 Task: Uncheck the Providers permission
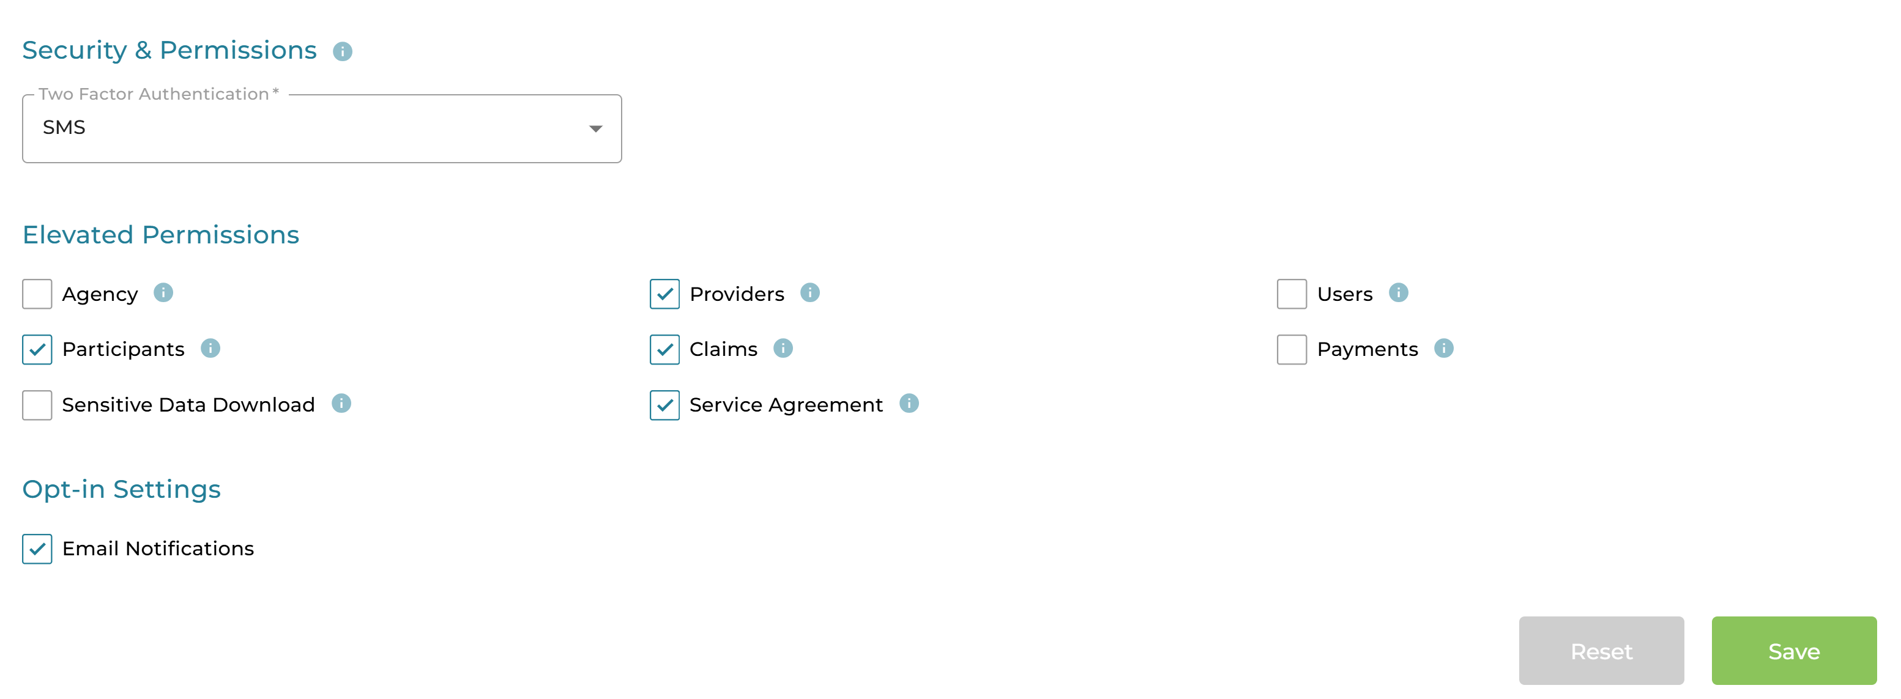(x=664, y=294)
